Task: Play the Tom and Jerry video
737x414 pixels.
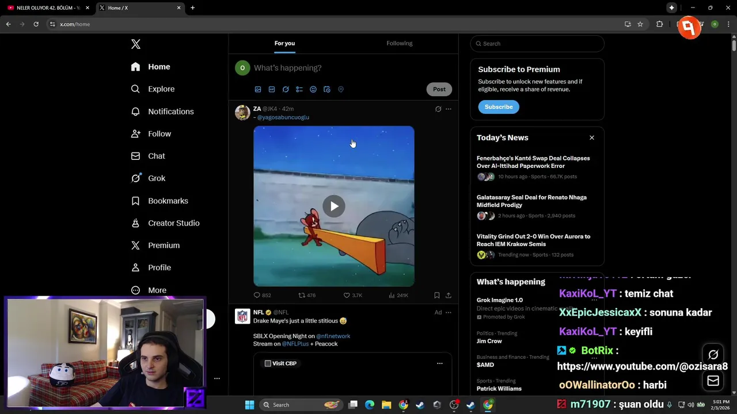Action: tap(334, 206)
